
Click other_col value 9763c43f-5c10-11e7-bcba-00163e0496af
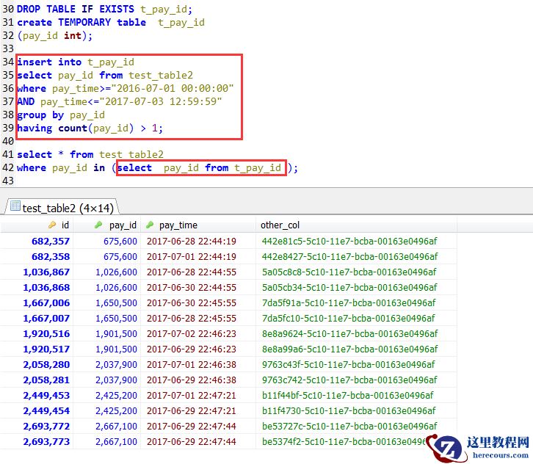(x=349, y=364)
